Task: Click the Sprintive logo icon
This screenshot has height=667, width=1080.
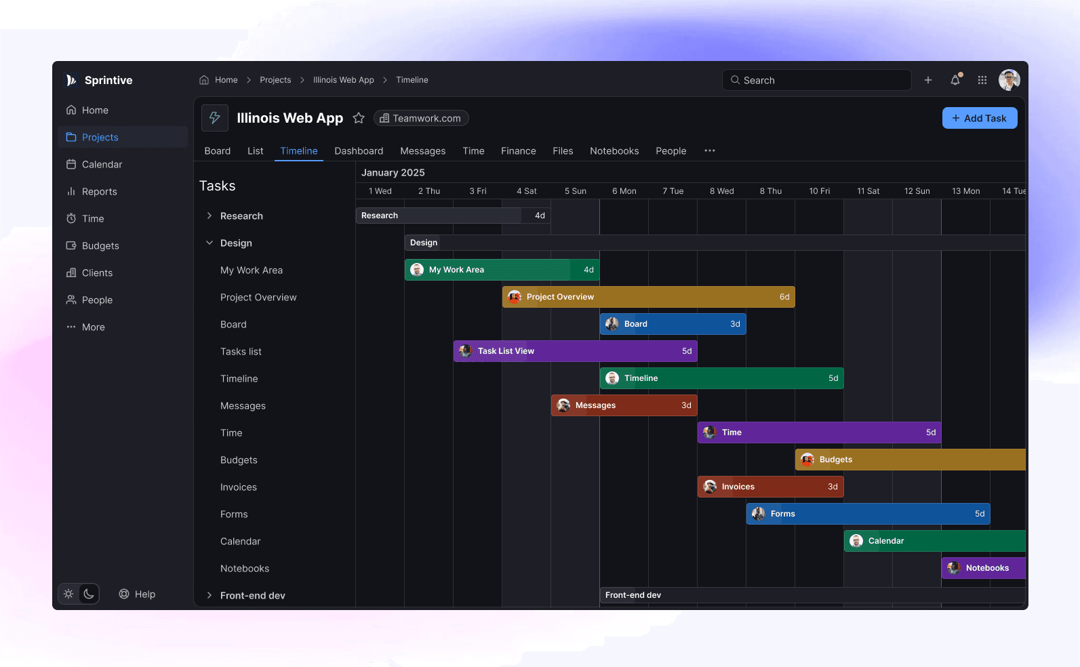Action: click(x=71, y=80)
